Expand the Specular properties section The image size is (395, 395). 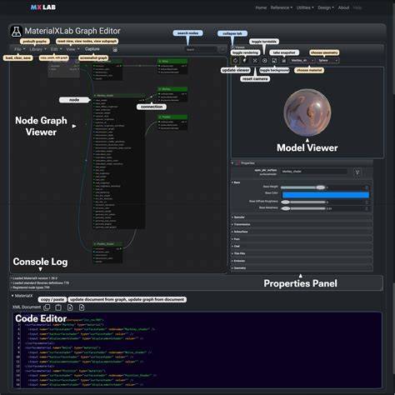click(x=302, y=217)
